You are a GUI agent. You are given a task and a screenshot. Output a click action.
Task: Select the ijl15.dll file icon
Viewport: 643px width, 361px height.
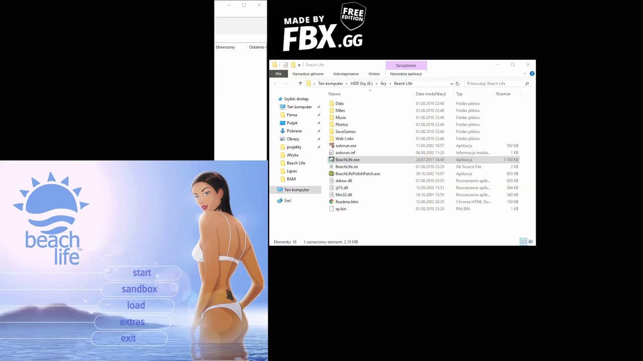point(332,188)
